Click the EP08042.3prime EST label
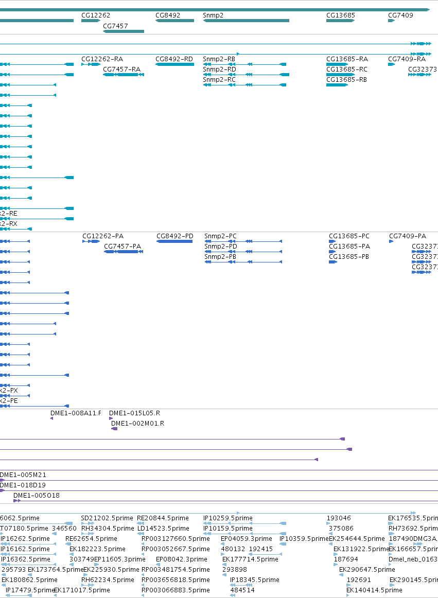Screen dimensions: 438x598 pos(182,559)
